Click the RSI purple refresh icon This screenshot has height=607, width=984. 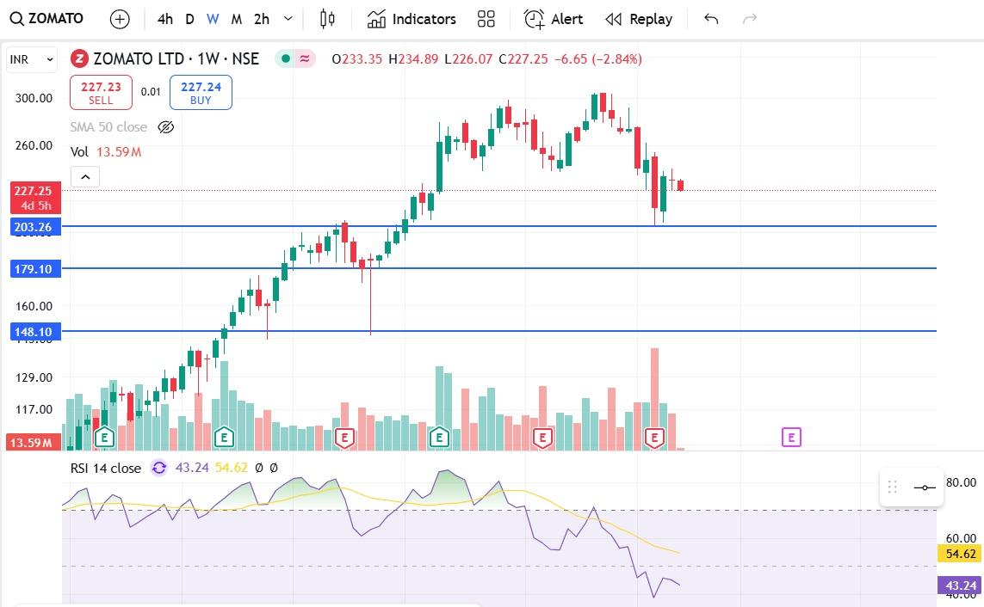tap(159, 468)
